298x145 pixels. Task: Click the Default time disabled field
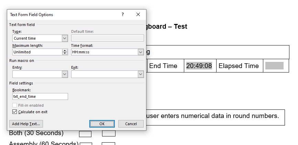(x=108, y=38)
